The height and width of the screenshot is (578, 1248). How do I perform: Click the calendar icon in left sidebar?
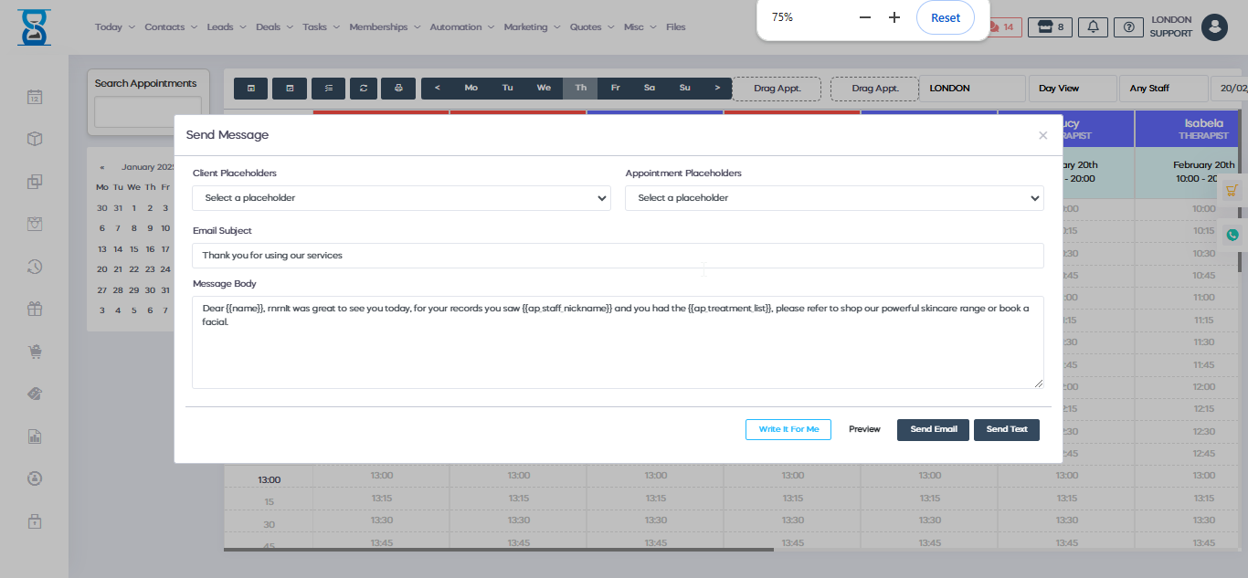point(35,97)
